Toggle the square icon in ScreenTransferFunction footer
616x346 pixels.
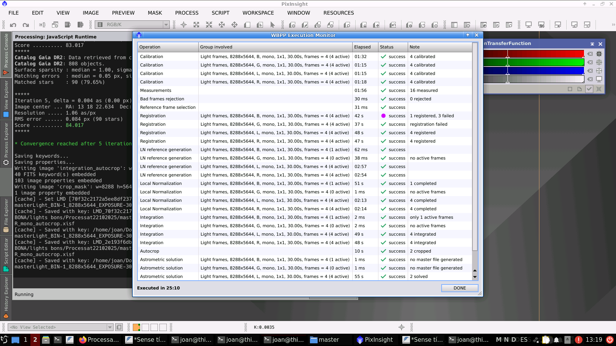pos(570,89)
